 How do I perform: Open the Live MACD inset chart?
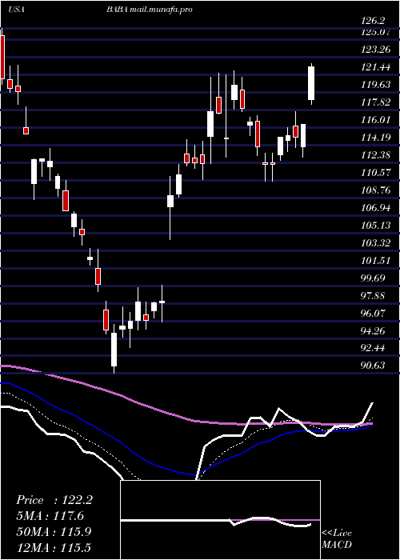[x=220, y=520]
